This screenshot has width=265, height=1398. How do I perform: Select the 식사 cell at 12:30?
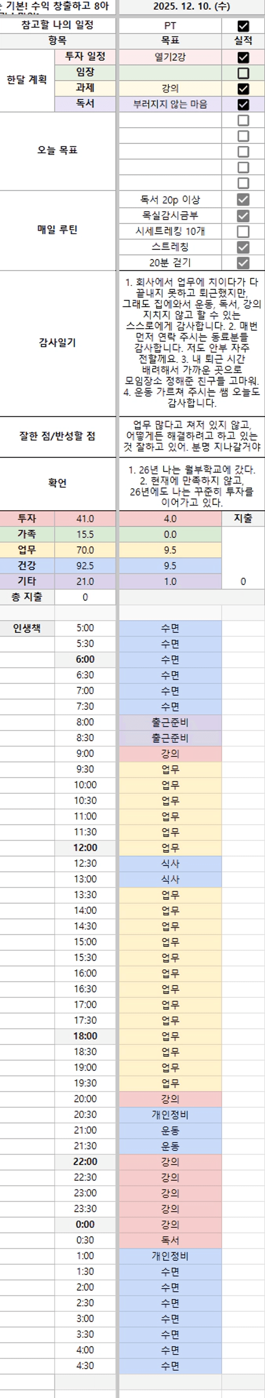tap(170, 864)
